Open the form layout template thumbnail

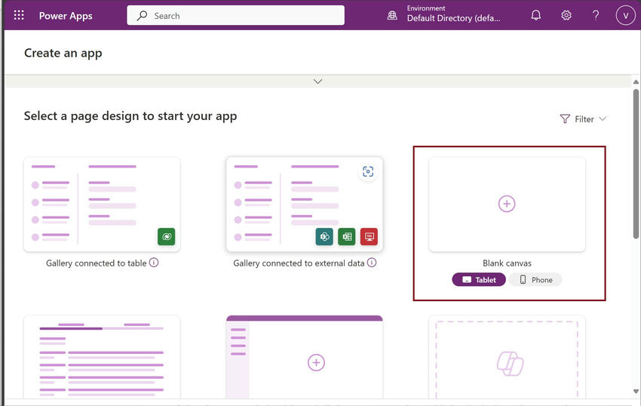pyautogui.click(x=102, y=356)
